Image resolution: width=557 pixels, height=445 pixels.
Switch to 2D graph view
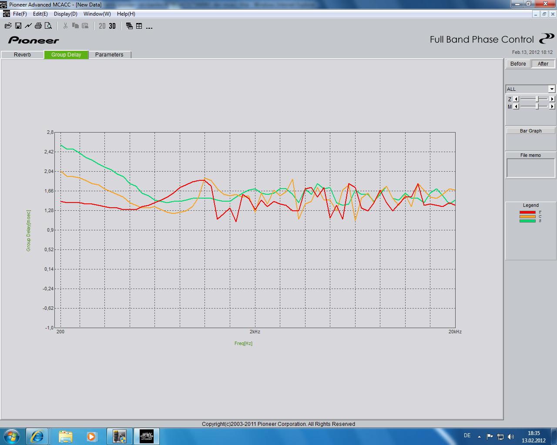tap(102, 26)
